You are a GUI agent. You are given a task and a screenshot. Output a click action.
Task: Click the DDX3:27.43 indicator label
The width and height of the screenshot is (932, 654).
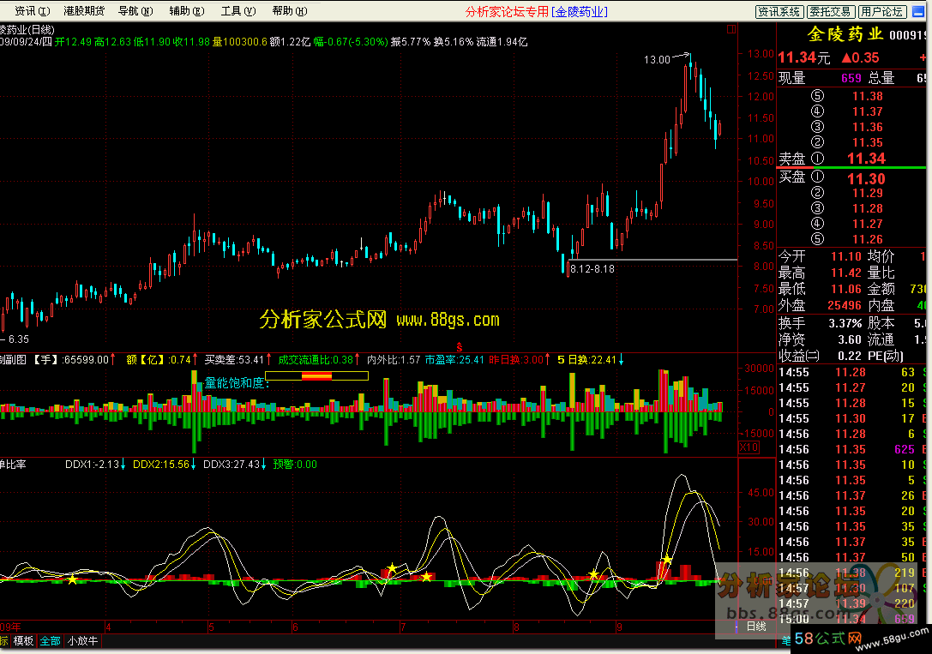(x=231, y=465)
